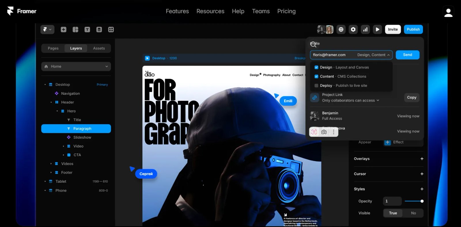The height and width of the screenshot is (227, 461).
Task: Expand the Videos layer group
Action: coord(51,164)
